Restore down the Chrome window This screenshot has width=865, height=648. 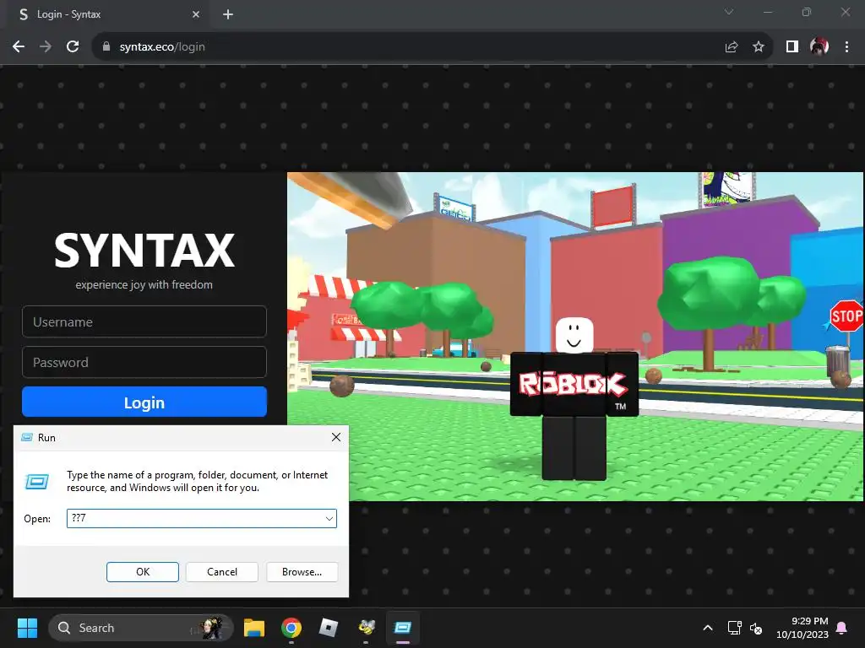[807, 12]
